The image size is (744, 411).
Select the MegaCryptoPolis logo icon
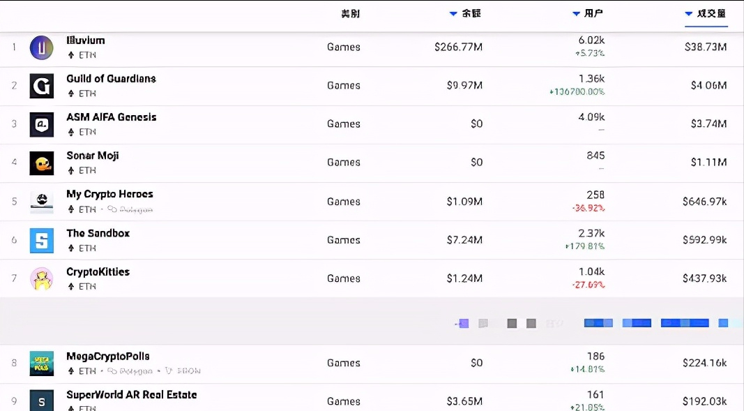42,363
